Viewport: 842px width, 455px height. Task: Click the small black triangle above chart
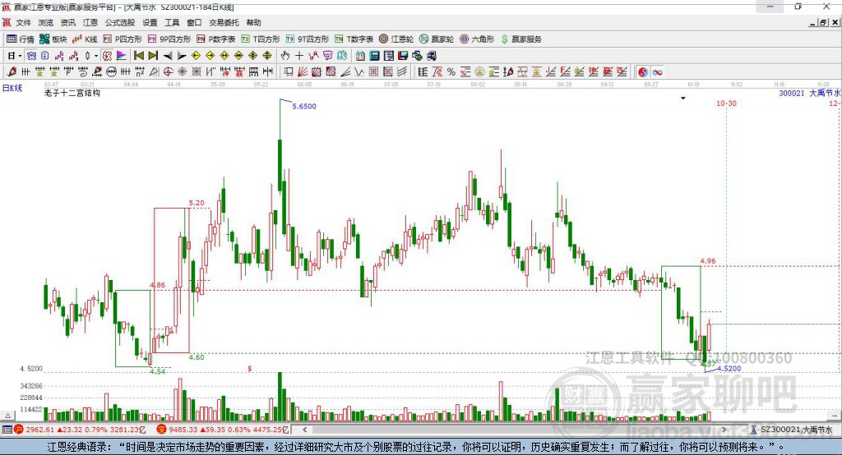[x=683, y=99]
